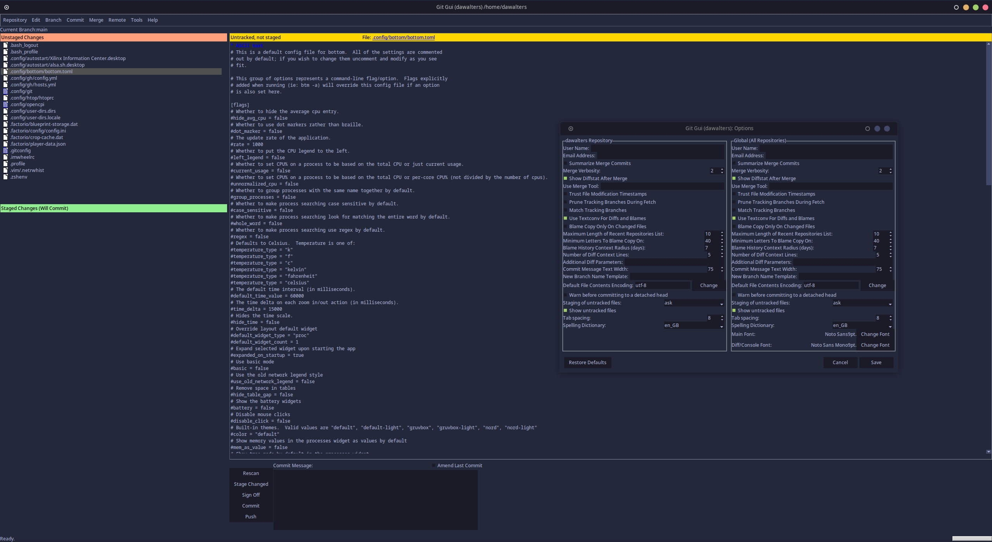The height and width of the screenshot is (542, 992).
Task: Open repository Spelling Dictionary dropdown
Action: (x=722, y=326)
